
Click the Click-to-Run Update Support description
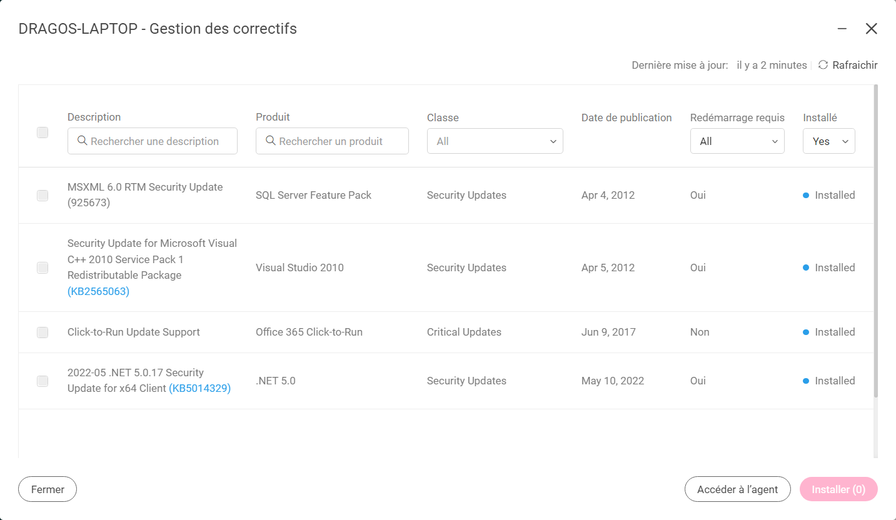tap(134, 332)
